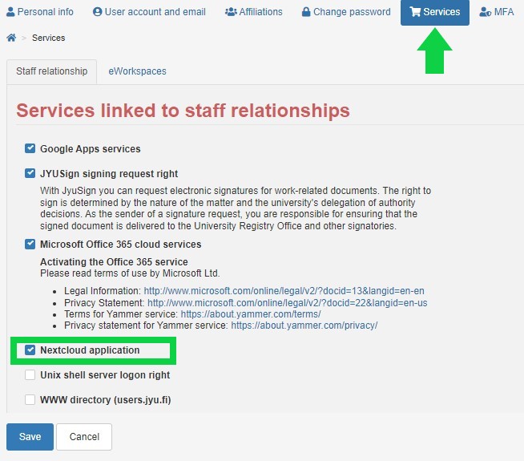This screenshot has width=524, height=461.
Task: Enable Unix shell server logon right
Action: pyautogui.click(x=30, y=374)
